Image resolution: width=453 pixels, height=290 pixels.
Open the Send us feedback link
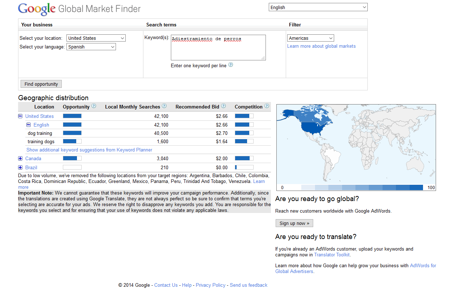click(249, 285)
